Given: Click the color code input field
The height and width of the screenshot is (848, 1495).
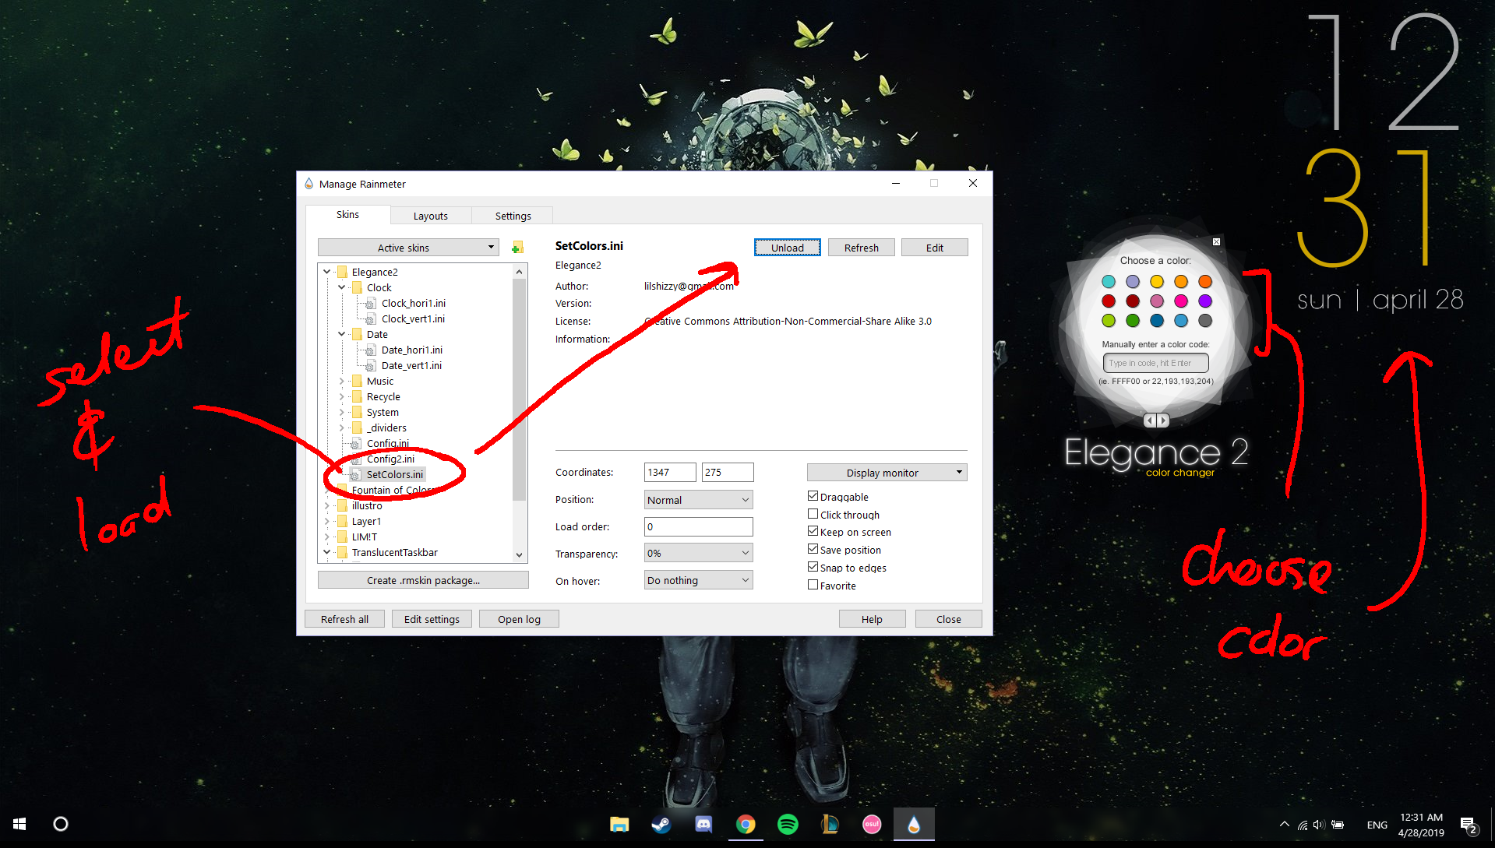Looking at the screenshot, I should point(1156,362).
